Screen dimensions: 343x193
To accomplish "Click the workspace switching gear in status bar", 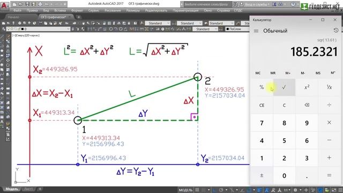I will [x=295, y=190].
